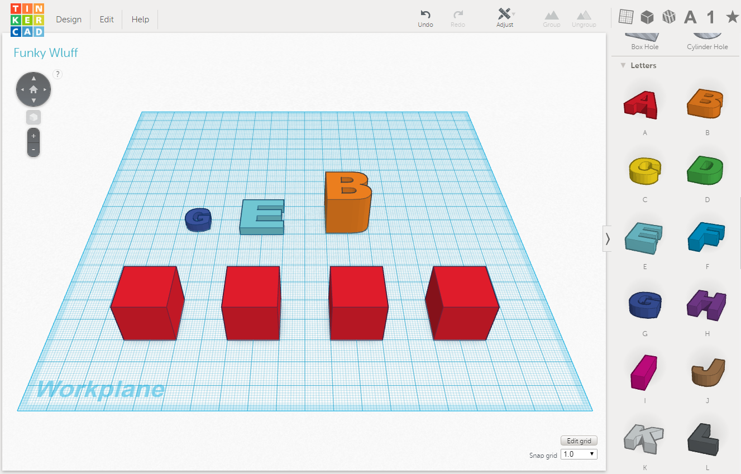The height and width of the screenshot is (474, 741).
Task: Open the solid geometric shapes category
Action: click(x=647, y=17)
